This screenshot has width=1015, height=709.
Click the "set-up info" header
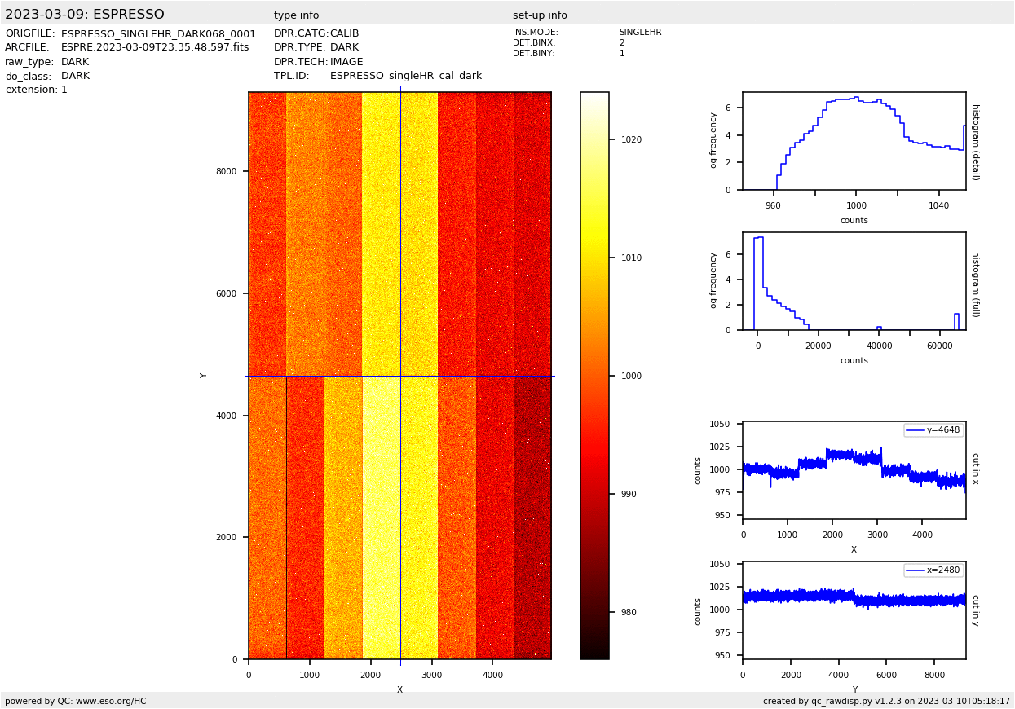click(540, 15)
